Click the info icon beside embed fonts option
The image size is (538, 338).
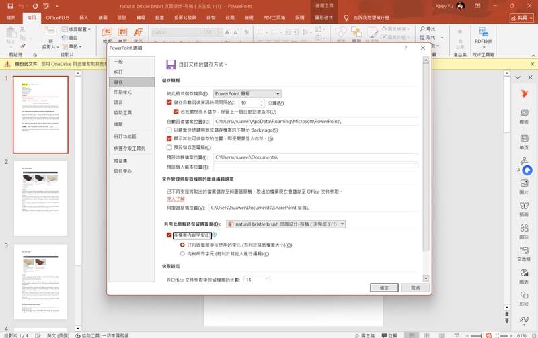tap(215, 235)
